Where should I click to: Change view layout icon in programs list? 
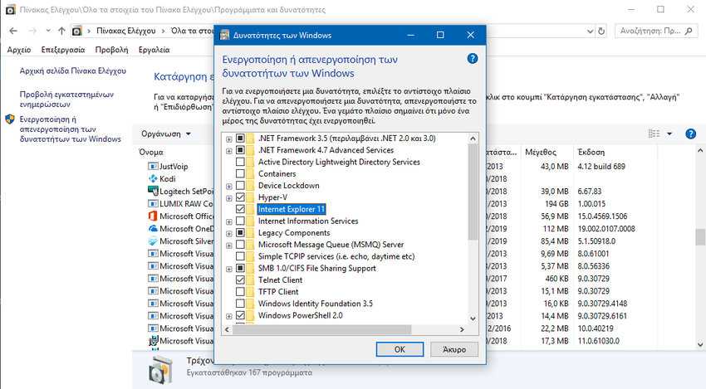[x=654, y=134]
